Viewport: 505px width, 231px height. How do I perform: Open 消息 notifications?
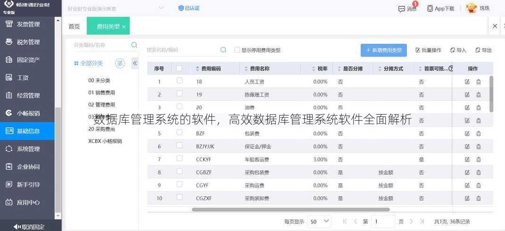click(x=407, y=8)
